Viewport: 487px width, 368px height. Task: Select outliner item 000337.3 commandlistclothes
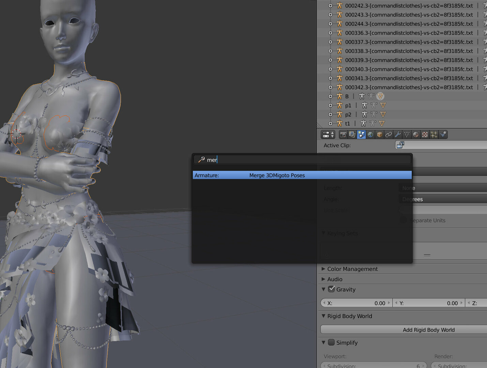(409, 42)
